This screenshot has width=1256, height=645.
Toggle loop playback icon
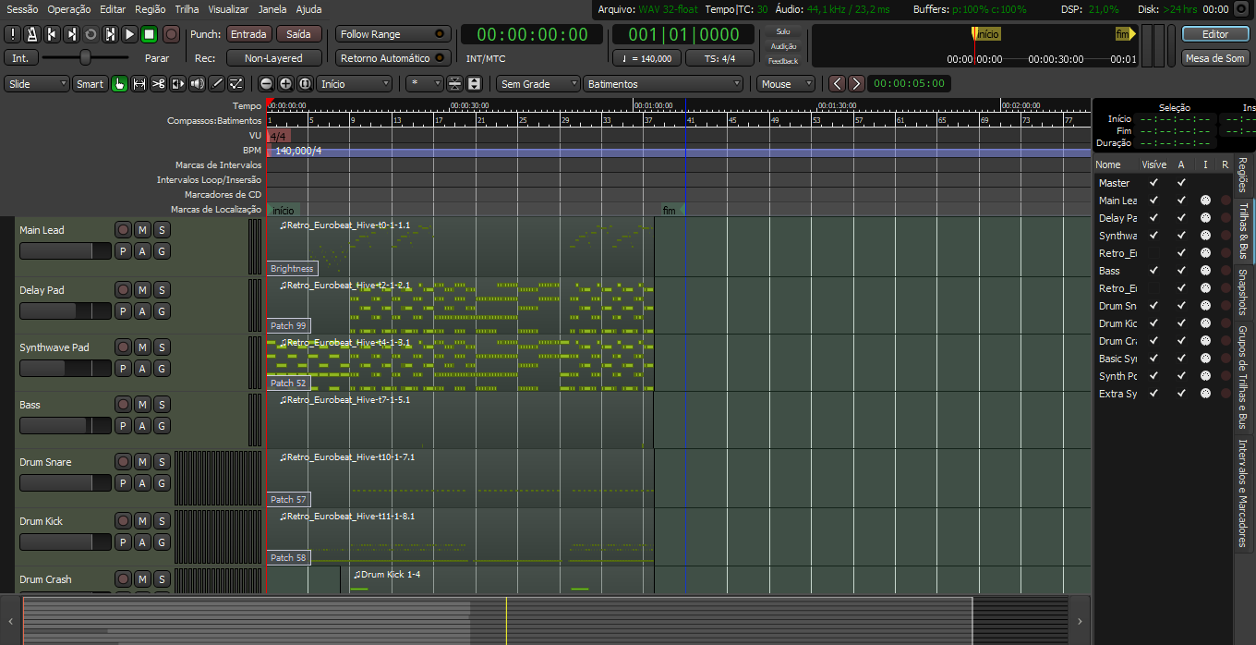pyautogui.click(x=91, y=34)
